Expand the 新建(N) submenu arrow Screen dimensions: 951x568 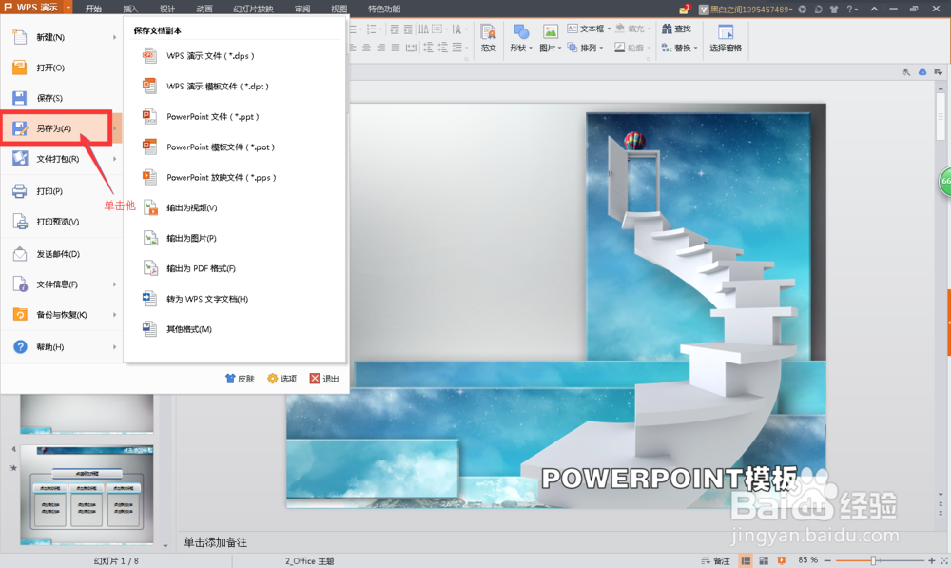tap(114, 38)
